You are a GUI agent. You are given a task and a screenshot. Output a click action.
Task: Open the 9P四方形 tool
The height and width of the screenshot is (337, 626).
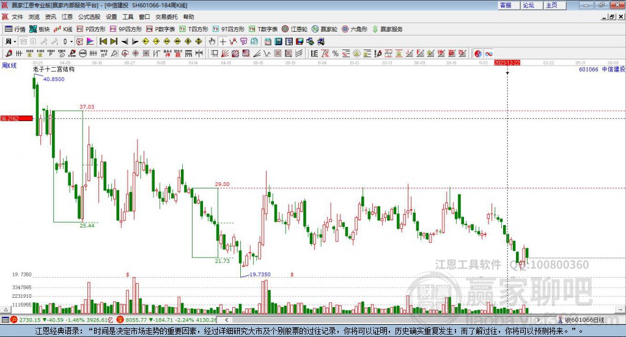[x=126, y=29]
